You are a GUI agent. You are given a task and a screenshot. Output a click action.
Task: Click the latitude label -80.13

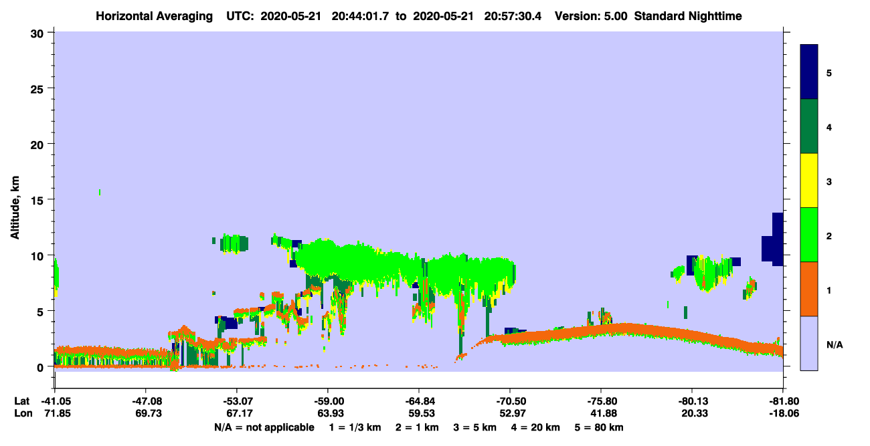pos(692,401)
